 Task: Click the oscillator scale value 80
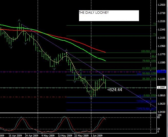(x=159, y=117)
